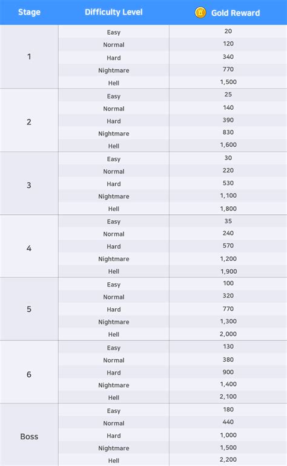Click Stage 4 Hard reward 570

pos(228,246)
